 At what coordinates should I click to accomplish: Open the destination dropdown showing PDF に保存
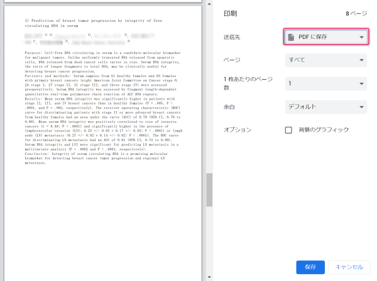coord(325,38)
